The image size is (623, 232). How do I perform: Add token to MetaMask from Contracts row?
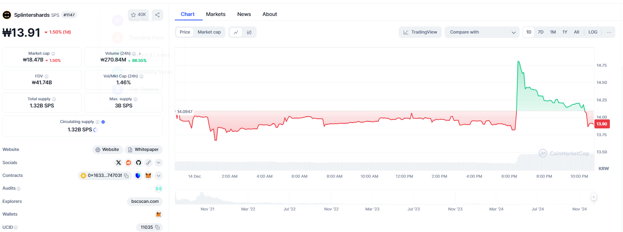click(148, 176)
